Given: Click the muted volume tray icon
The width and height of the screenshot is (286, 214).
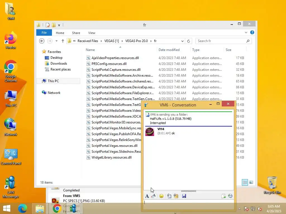Looking at the screenshot, I should coord(260,209).
